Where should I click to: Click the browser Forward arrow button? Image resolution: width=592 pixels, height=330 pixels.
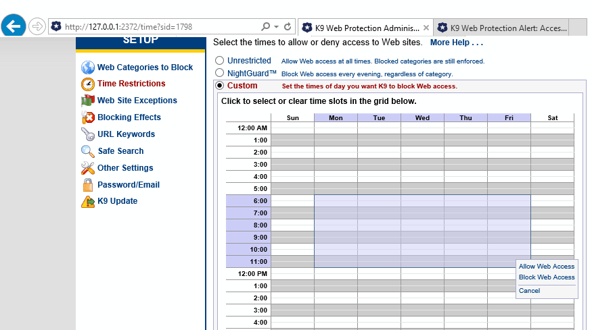pyautogui.click(x=37, y=27)
